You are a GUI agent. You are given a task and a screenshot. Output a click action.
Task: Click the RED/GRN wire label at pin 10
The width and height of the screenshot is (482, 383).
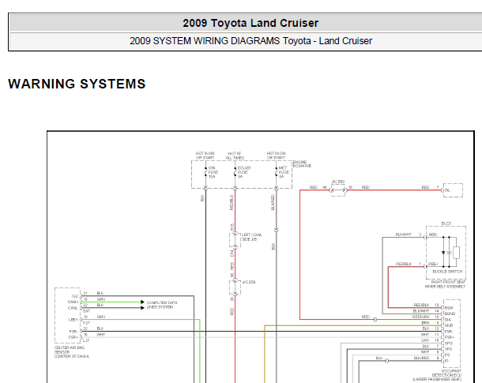(x=420, y=317)
